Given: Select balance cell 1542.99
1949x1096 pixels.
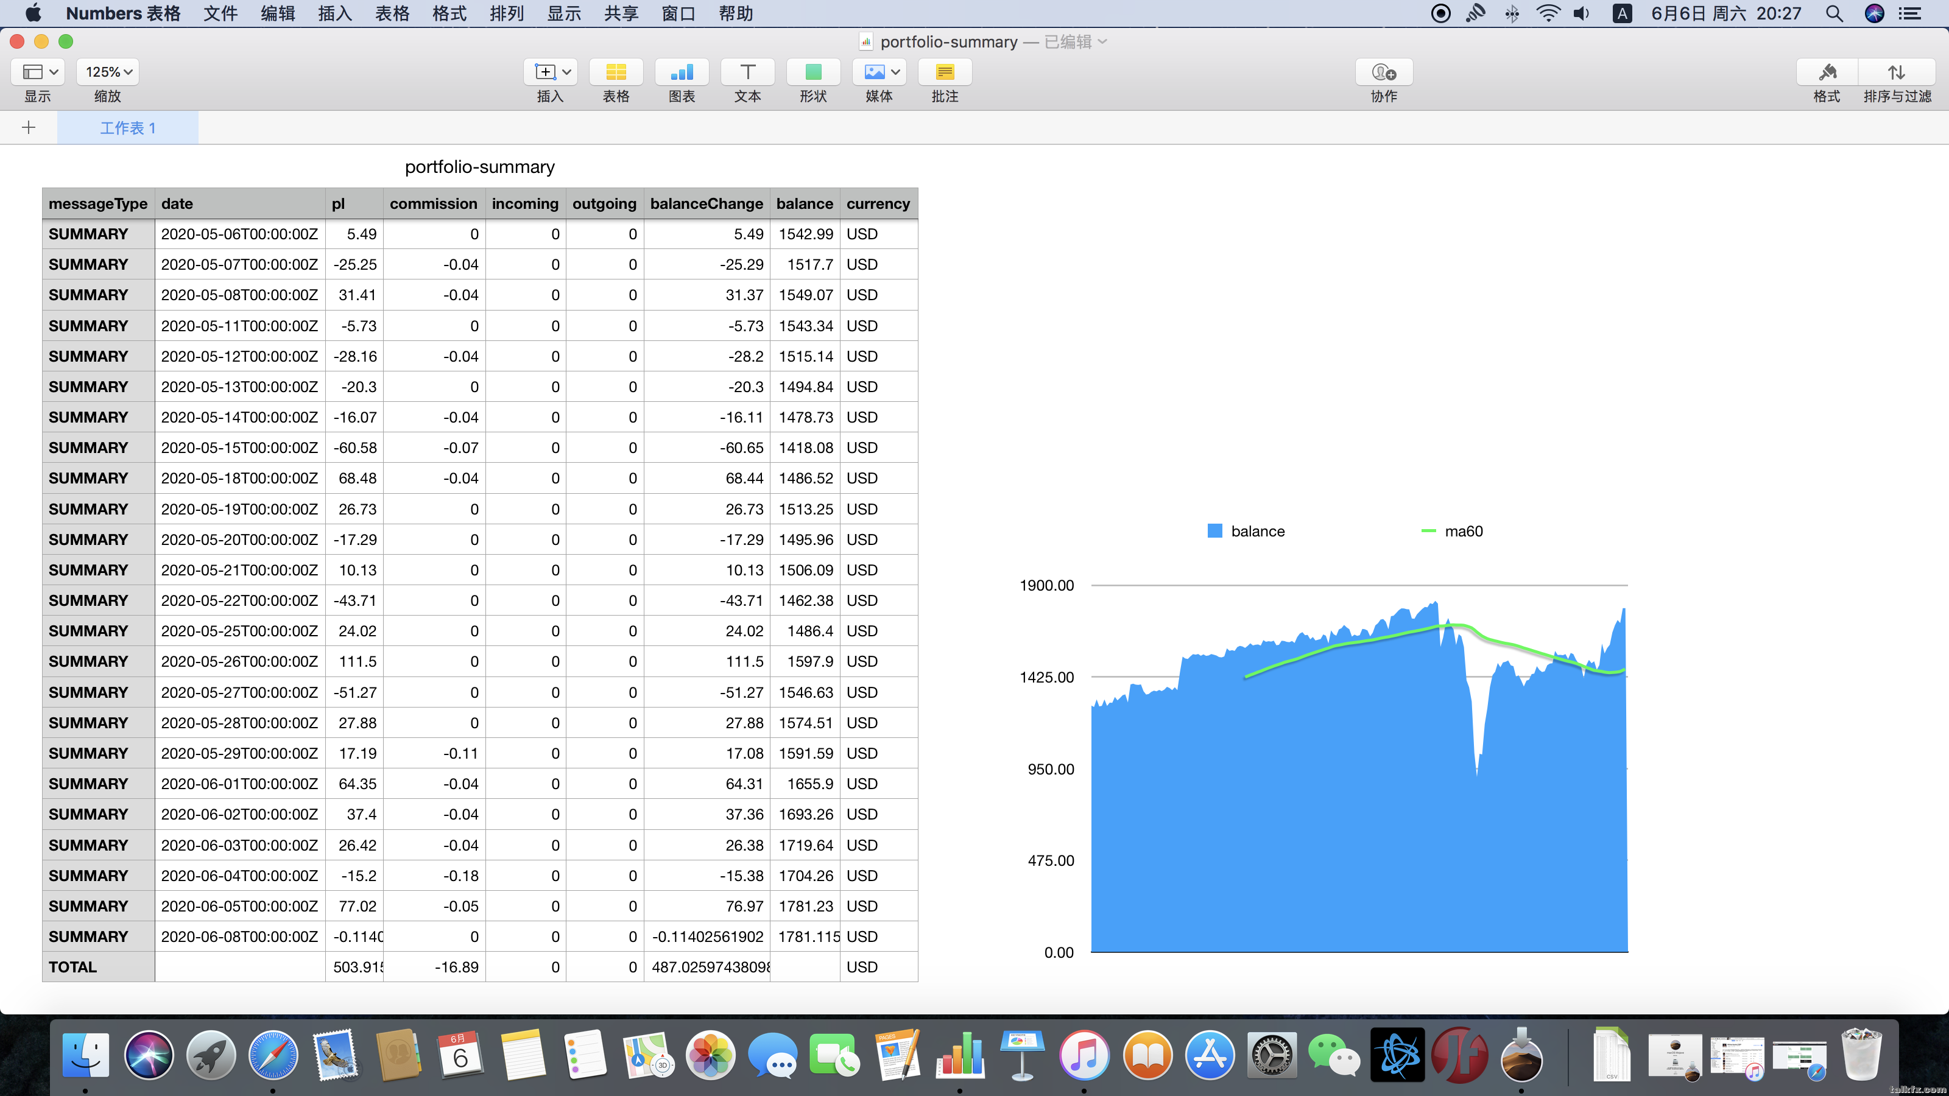Looking at the screenshot, I should tap(805, 234).
